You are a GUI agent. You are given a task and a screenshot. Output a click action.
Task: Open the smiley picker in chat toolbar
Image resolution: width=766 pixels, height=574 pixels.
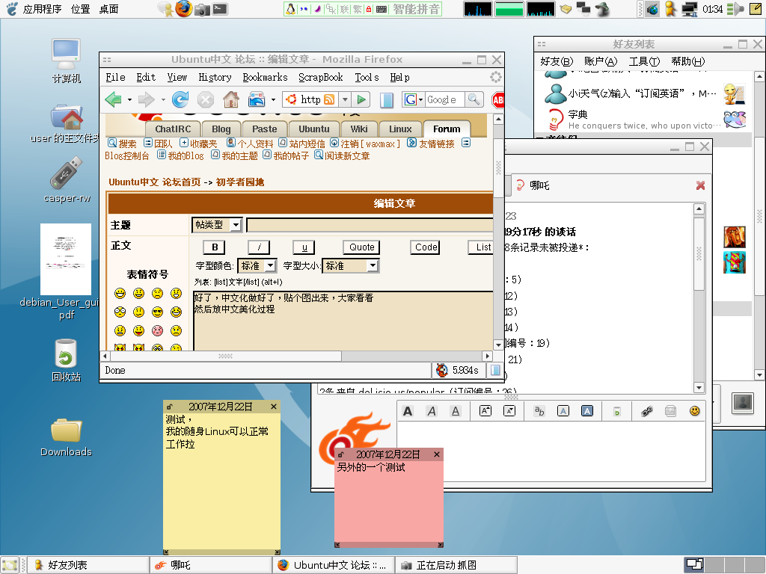tap(694, 411)
